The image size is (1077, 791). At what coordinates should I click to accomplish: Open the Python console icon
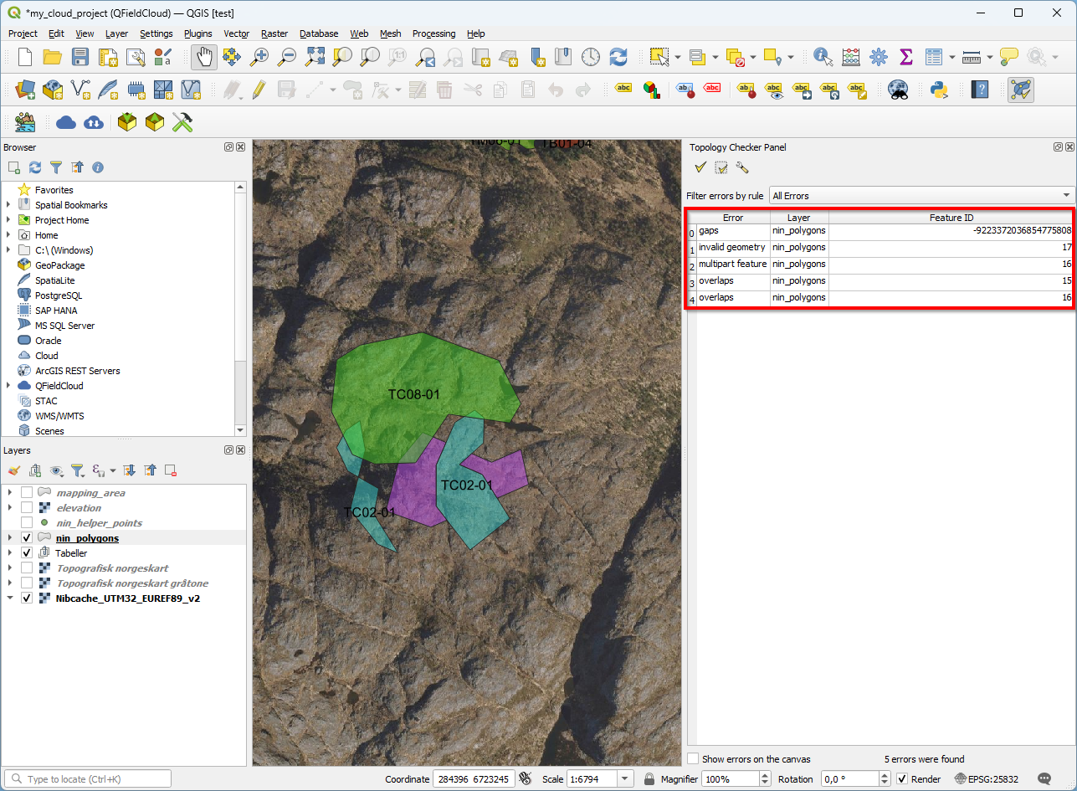pos(938,90)
